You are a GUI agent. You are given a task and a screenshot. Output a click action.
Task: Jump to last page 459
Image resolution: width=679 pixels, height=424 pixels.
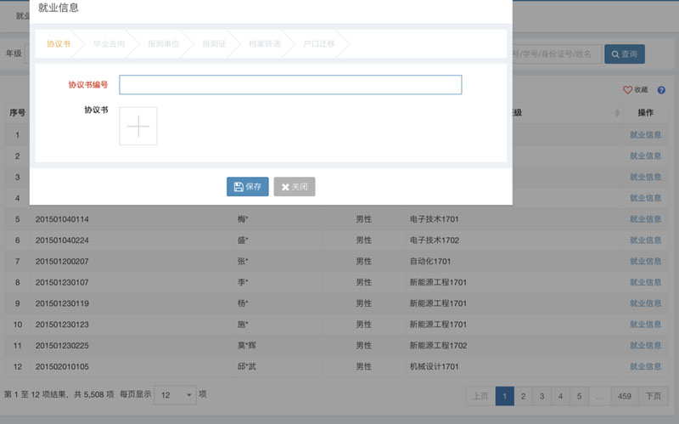click(x=626, y=396)
